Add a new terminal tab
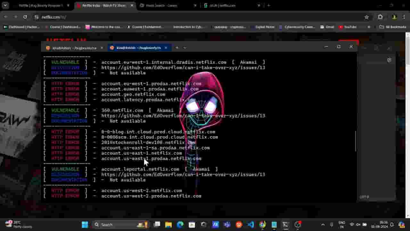The width and height of the screenshot is (410, 231). (x=177, y=48)
